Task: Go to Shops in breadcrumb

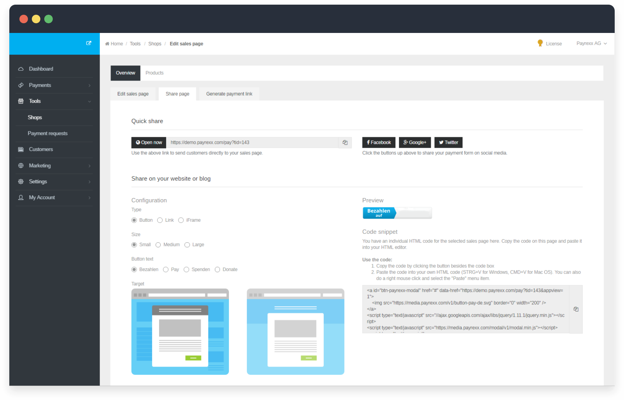Action: (154, 44)
